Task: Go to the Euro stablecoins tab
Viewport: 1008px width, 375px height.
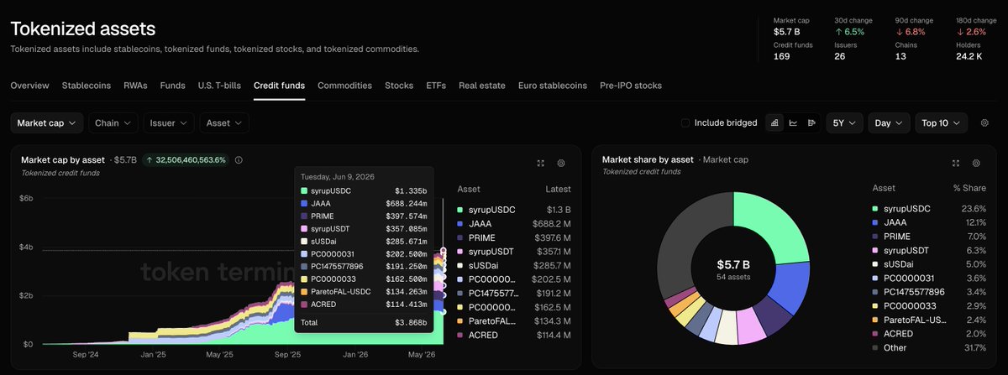Action: click(553, 86)
